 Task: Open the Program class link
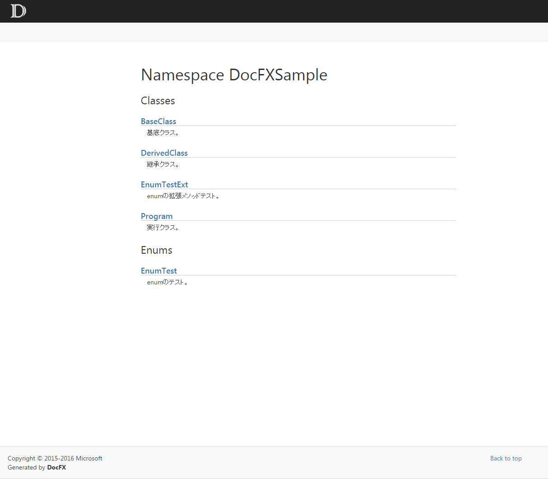click(157, 216)
